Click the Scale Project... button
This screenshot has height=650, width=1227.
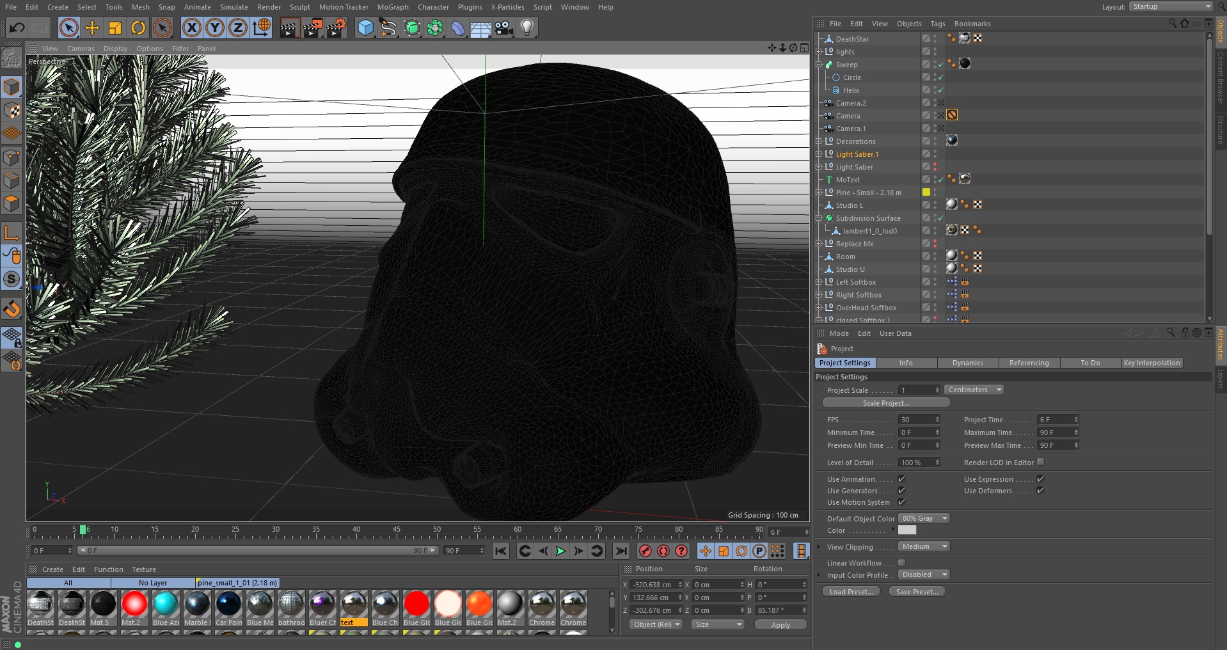click(x=886, y=403)
